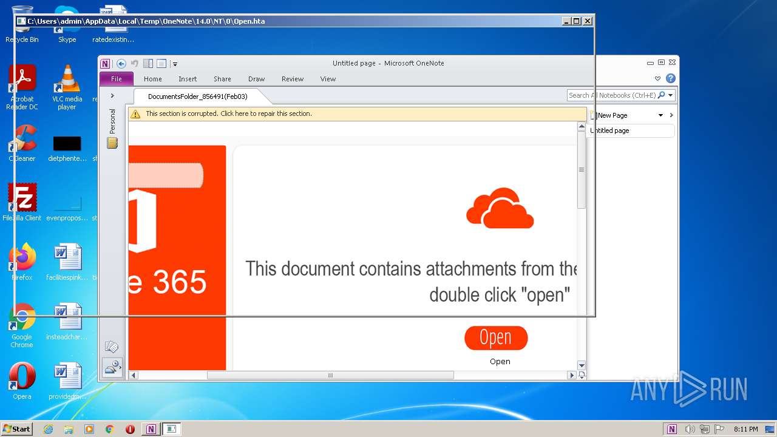Open OneNote Help question mark
This screenshot has height=437, width=777.
[x=670, y=78]
